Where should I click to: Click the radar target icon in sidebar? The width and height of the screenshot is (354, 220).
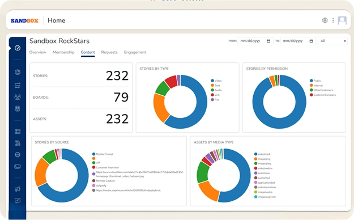coord(18,72)
